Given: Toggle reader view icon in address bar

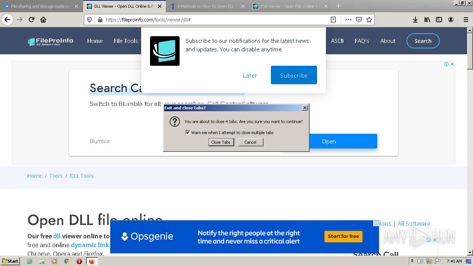Looking at the screenshot, I should 333,20.
